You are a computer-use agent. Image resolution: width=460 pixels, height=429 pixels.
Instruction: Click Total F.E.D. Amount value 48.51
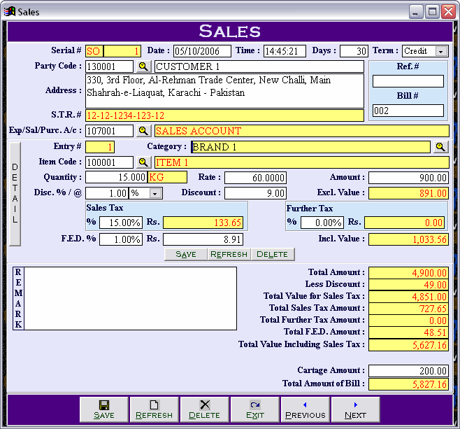(408, 332)
